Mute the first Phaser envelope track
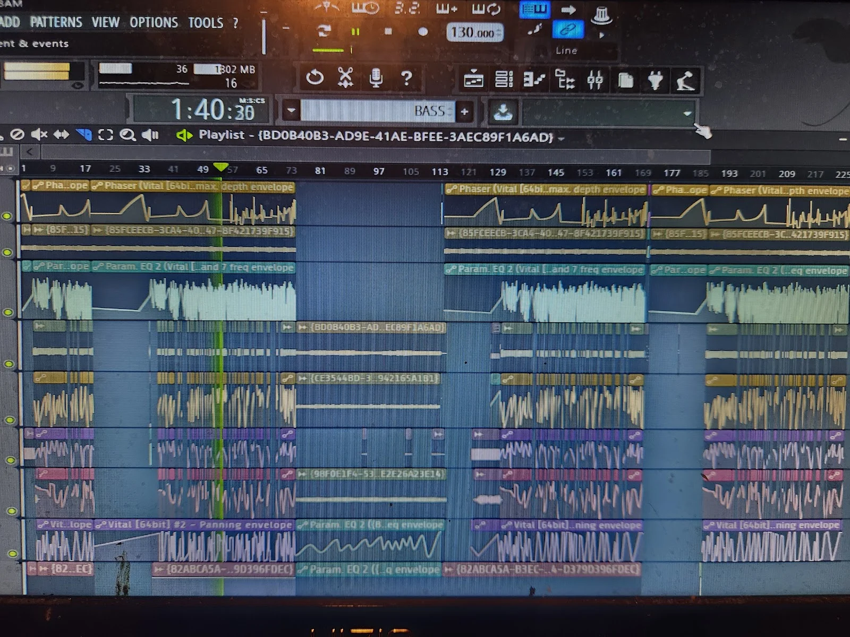Screen dimensions: 850x637 (7, 216)
